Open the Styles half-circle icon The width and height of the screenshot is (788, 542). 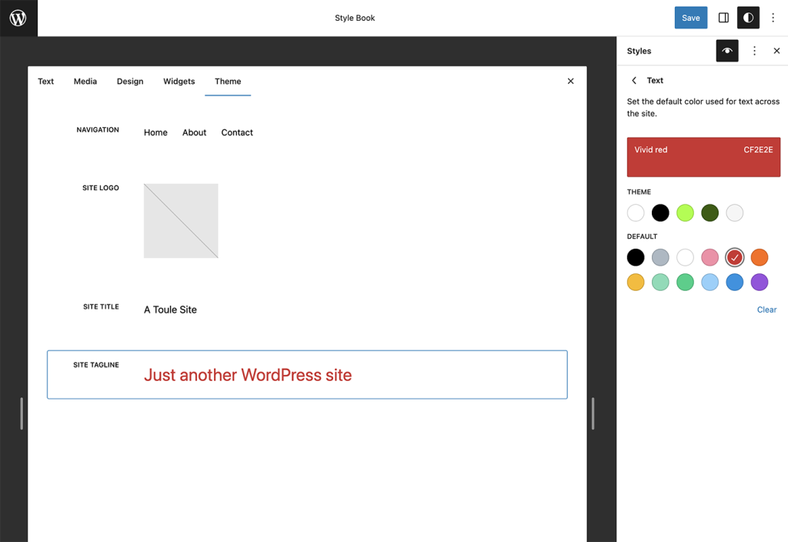pyautogui.click(x=747, y=18)
